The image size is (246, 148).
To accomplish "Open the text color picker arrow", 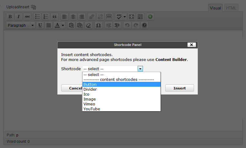I will pos(63,25).
